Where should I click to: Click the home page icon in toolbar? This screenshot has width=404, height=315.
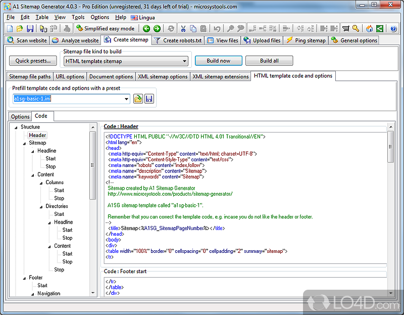coord(370,29)
